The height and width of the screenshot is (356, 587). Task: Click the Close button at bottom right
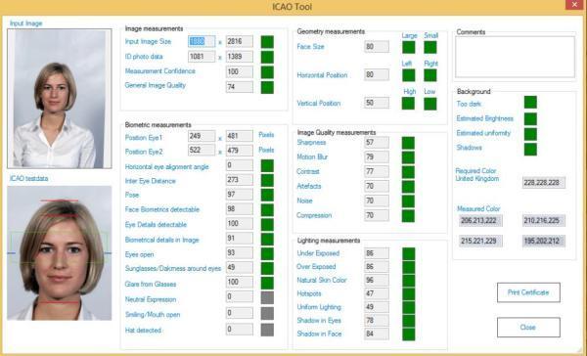click(x=528, y=328)
